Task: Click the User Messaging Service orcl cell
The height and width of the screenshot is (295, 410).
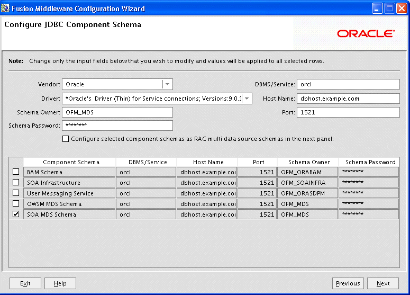Action: (146, 193)
